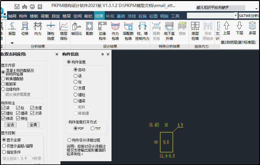Click the 梁主筋率 value field
The width and height of the screenshot is (260, 165).
tap(26, 158)
